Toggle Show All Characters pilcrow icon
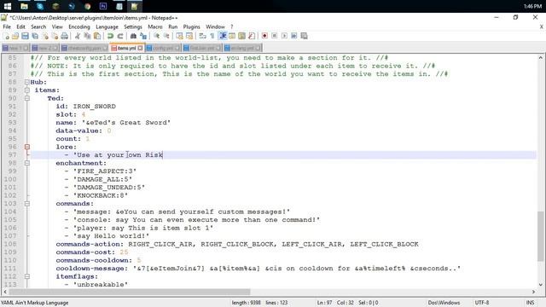The height and width of the screenshot is (307, 546). [212, 36]
